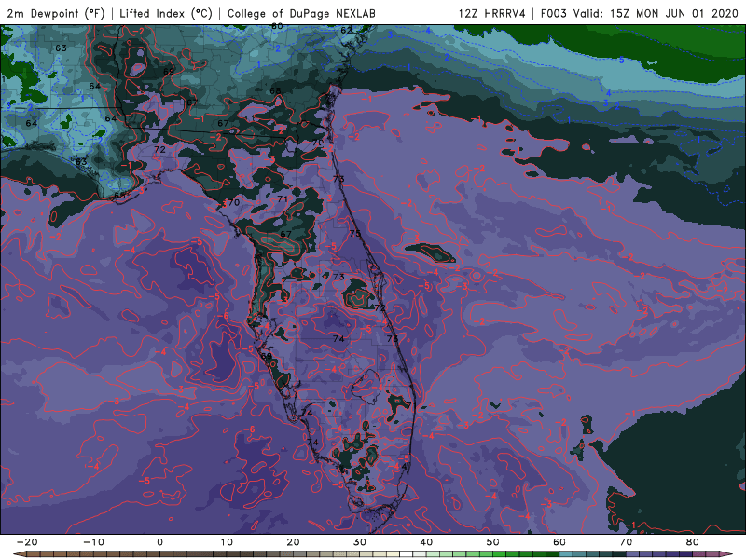Viewport: 746px width, 559px height.
Task: Click the 60 label on the color scale
Action: coord(559,542)
